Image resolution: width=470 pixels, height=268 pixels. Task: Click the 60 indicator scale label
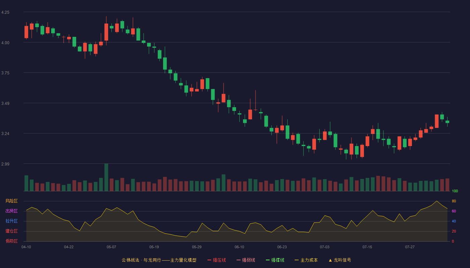coord(454,211)
